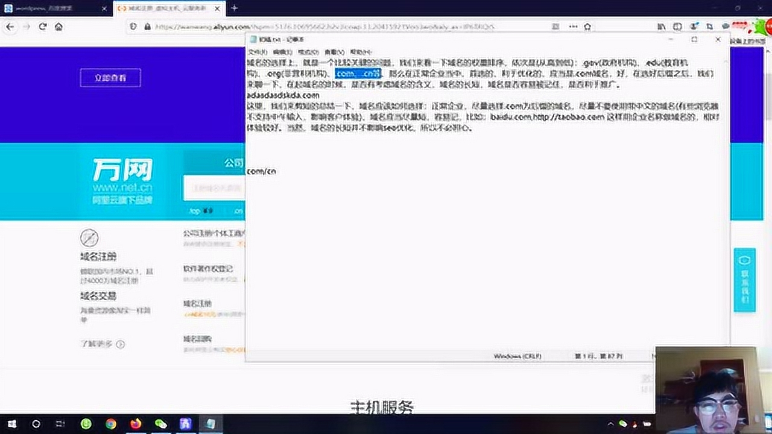Click the padlock site security icon
Screen dimensions: 772x434
click(148, 27)
